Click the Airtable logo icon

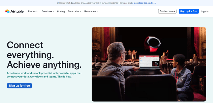[x=7, y=11]
